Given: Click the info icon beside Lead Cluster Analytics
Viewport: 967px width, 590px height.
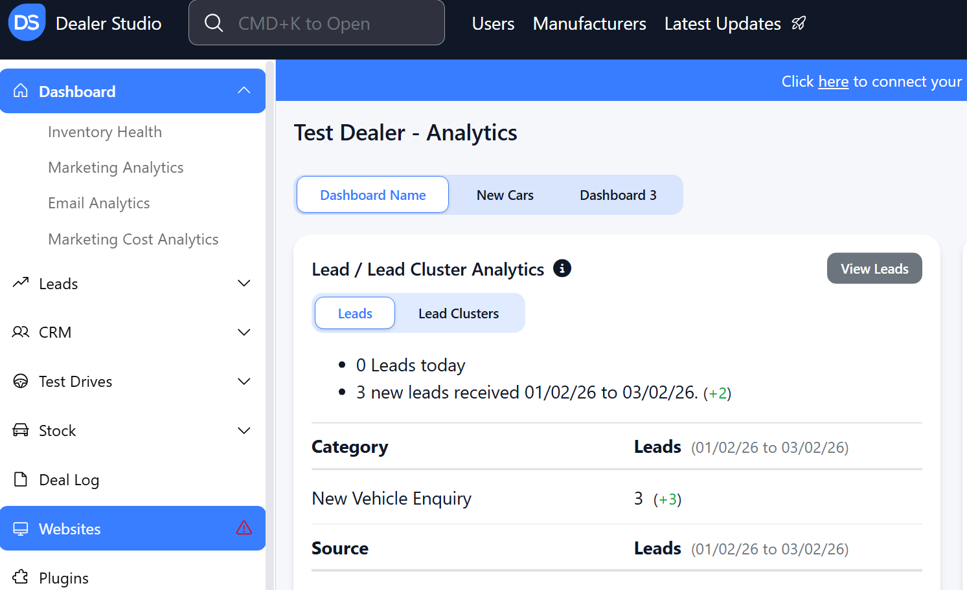Looking at the screenshot, I should tap(562, 268).
